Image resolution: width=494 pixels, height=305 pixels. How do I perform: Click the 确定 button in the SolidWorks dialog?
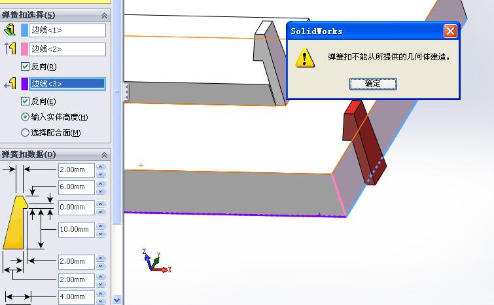pos(373,84)
